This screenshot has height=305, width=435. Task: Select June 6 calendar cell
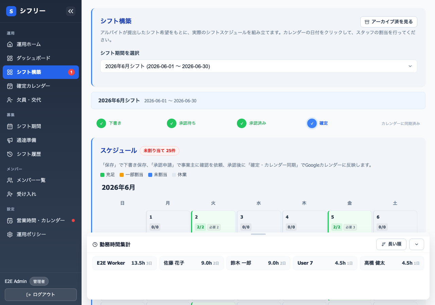(395, 222)
